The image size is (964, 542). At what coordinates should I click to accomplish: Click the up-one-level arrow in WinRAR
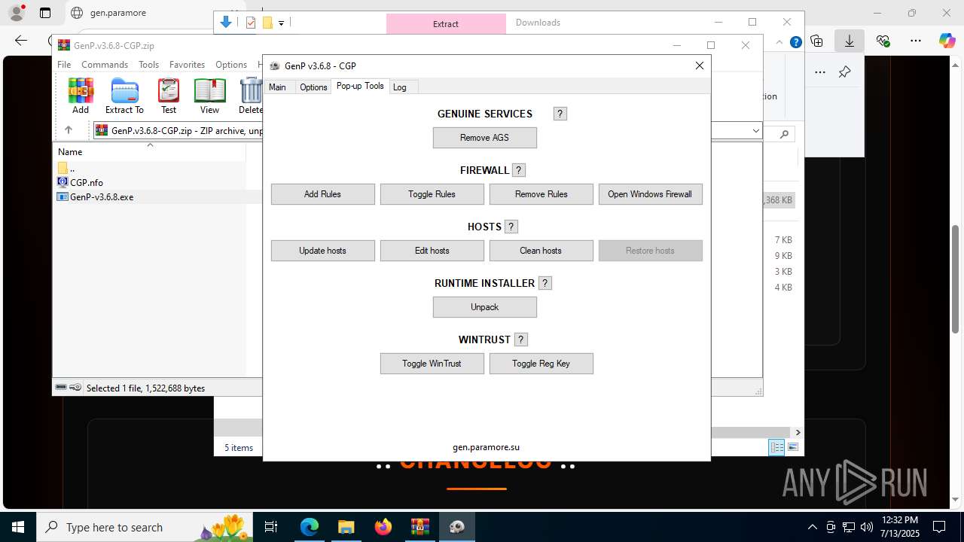pyautogui.click(x=68, y=130)
